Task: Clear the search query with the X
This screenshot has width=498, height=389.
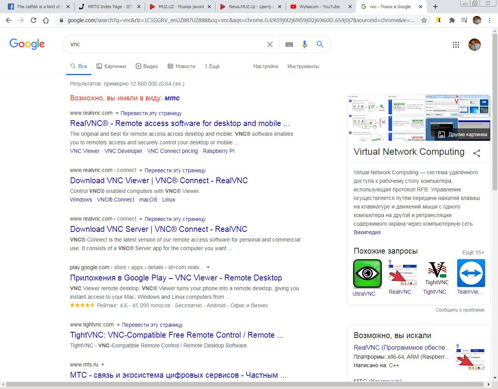Action: pos(270,44)
